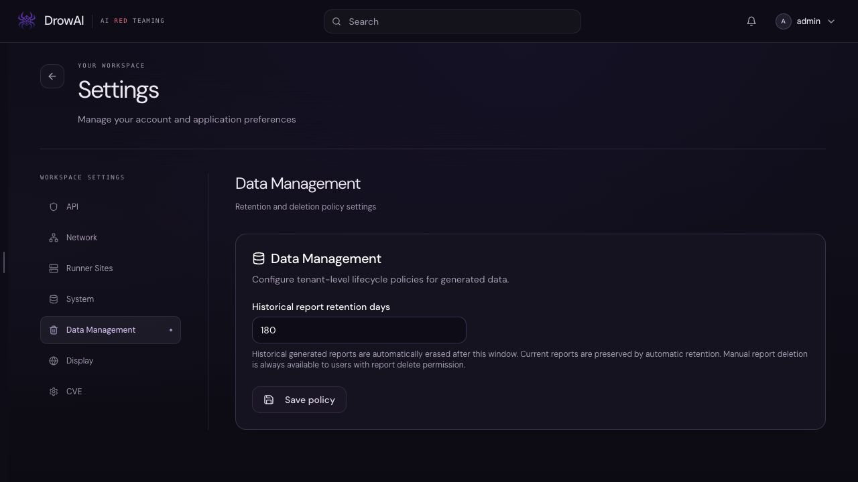The image size is (858, 482).
Task: Select Data Management in the sidebar
Action: point(111,330)
